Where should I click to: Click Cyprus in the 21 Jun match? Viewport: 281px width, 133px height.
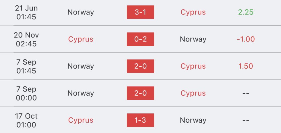tap(193, 12)
